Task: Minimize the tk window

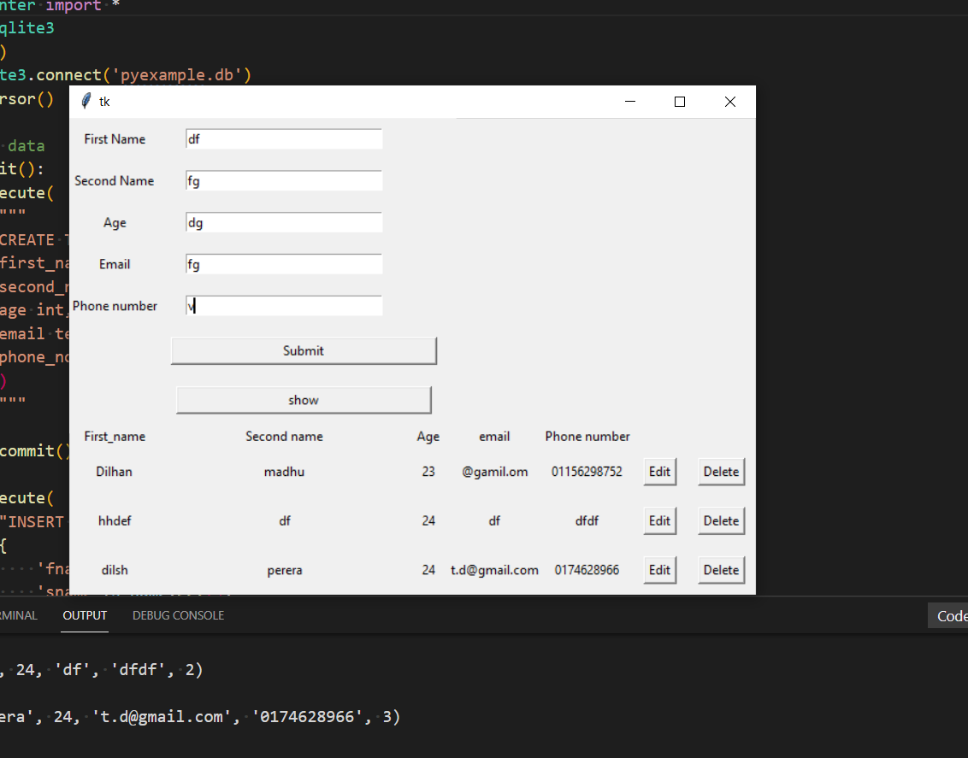Action: (x=630, y=102)
